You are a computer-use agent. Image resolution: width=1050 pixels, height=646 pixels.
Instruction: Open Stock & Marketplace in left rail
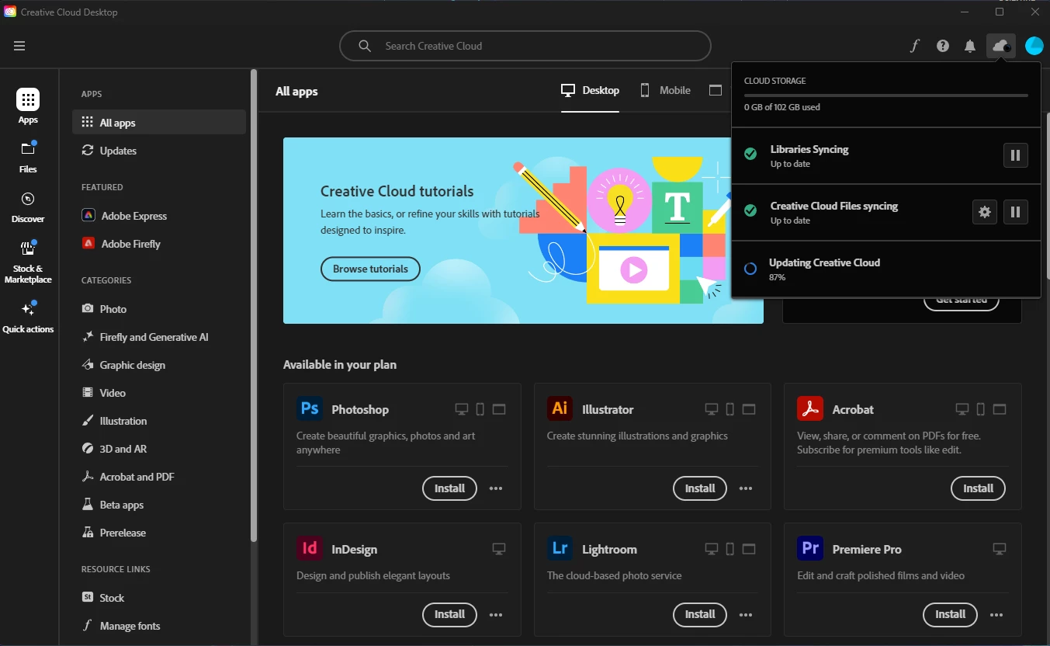[x=28, y=262]
